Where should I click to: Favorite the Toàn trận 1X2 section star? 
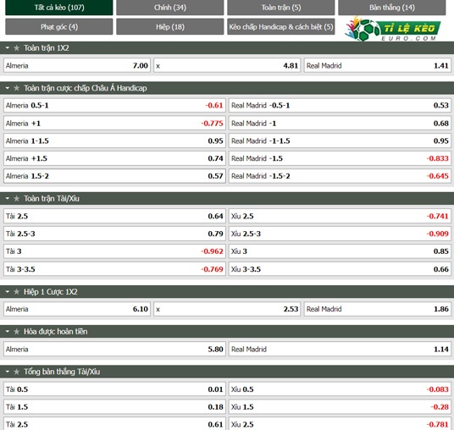click(x=16, y=48)
